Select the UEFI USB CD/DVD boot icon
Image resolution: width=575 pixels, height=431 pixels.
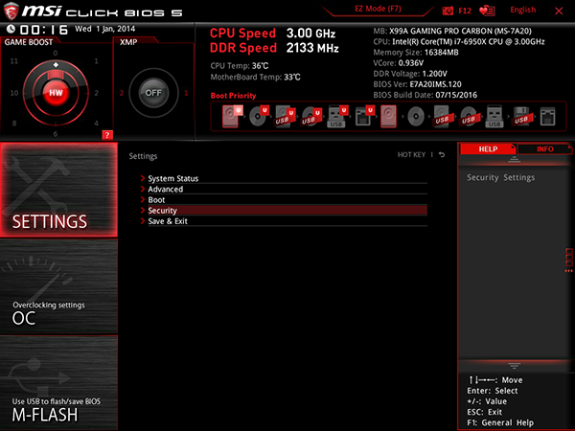tap(311, 116)
